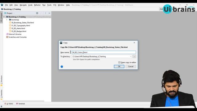This screenshot has height=111, width=197.
Task: Click the 02_BS_Alerts.html file icon
Action: coord(10,28)
